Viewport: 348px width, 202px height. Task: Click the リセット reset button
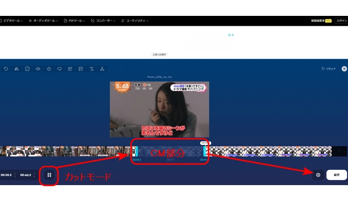329,69
